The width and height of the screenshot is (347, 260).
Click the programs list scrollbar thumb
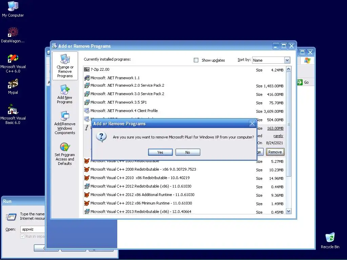click(288, 124)
